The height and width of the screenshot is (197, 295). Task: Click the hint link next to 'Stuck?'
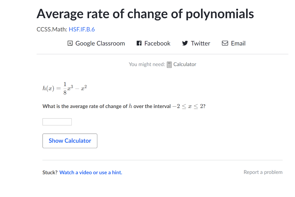(x=91, y=172)
